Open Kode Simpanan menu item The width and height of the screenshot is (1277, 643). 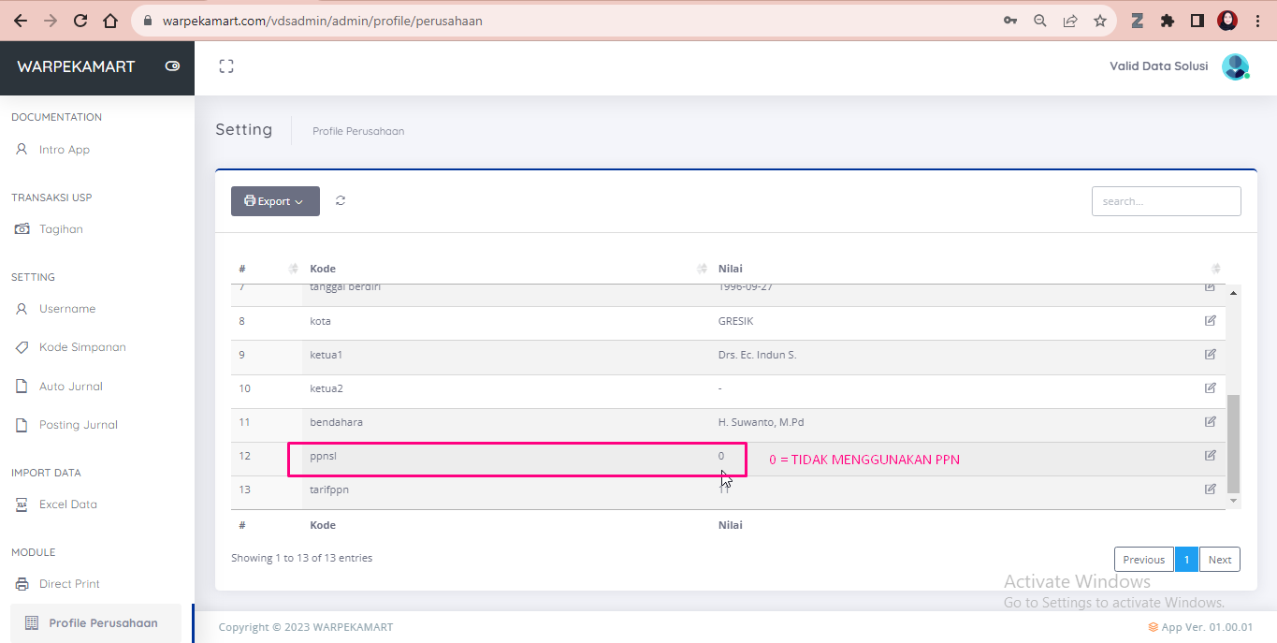click(x=82, y=347)
